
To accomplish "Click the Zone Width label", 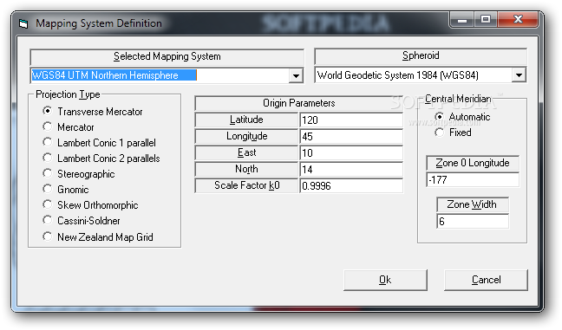I will click(473, 204).
